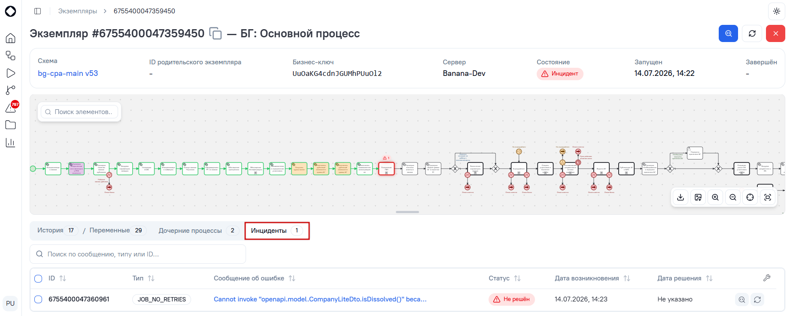Click the incident ID 6755400047360961
This screenshot has width=790, height=316.
79,299
